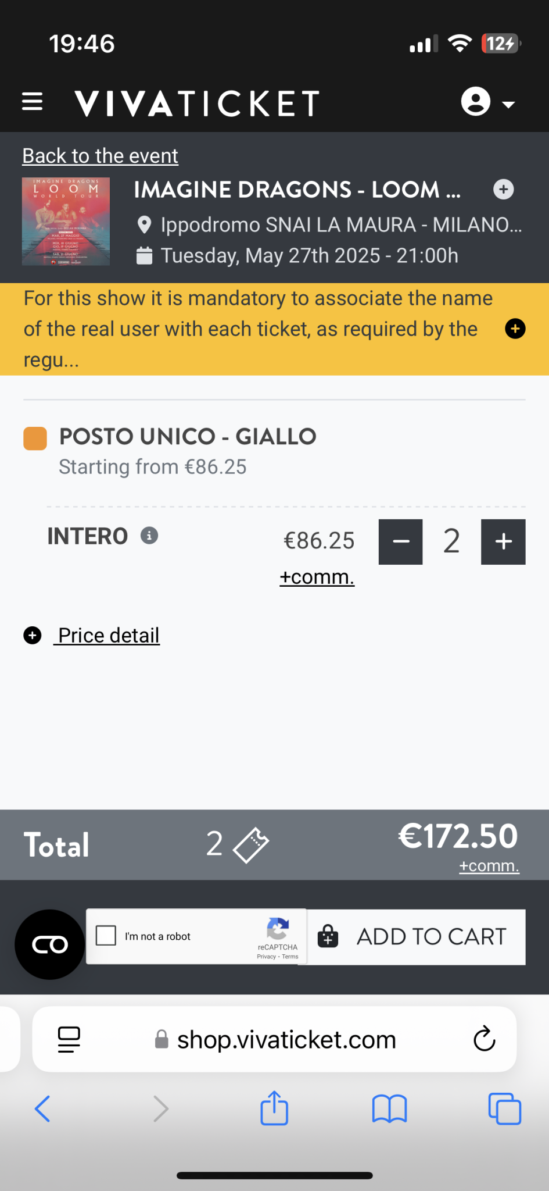Expand the Price detail section
Screen dimensions: 549x1191
[x=108, y=636]
